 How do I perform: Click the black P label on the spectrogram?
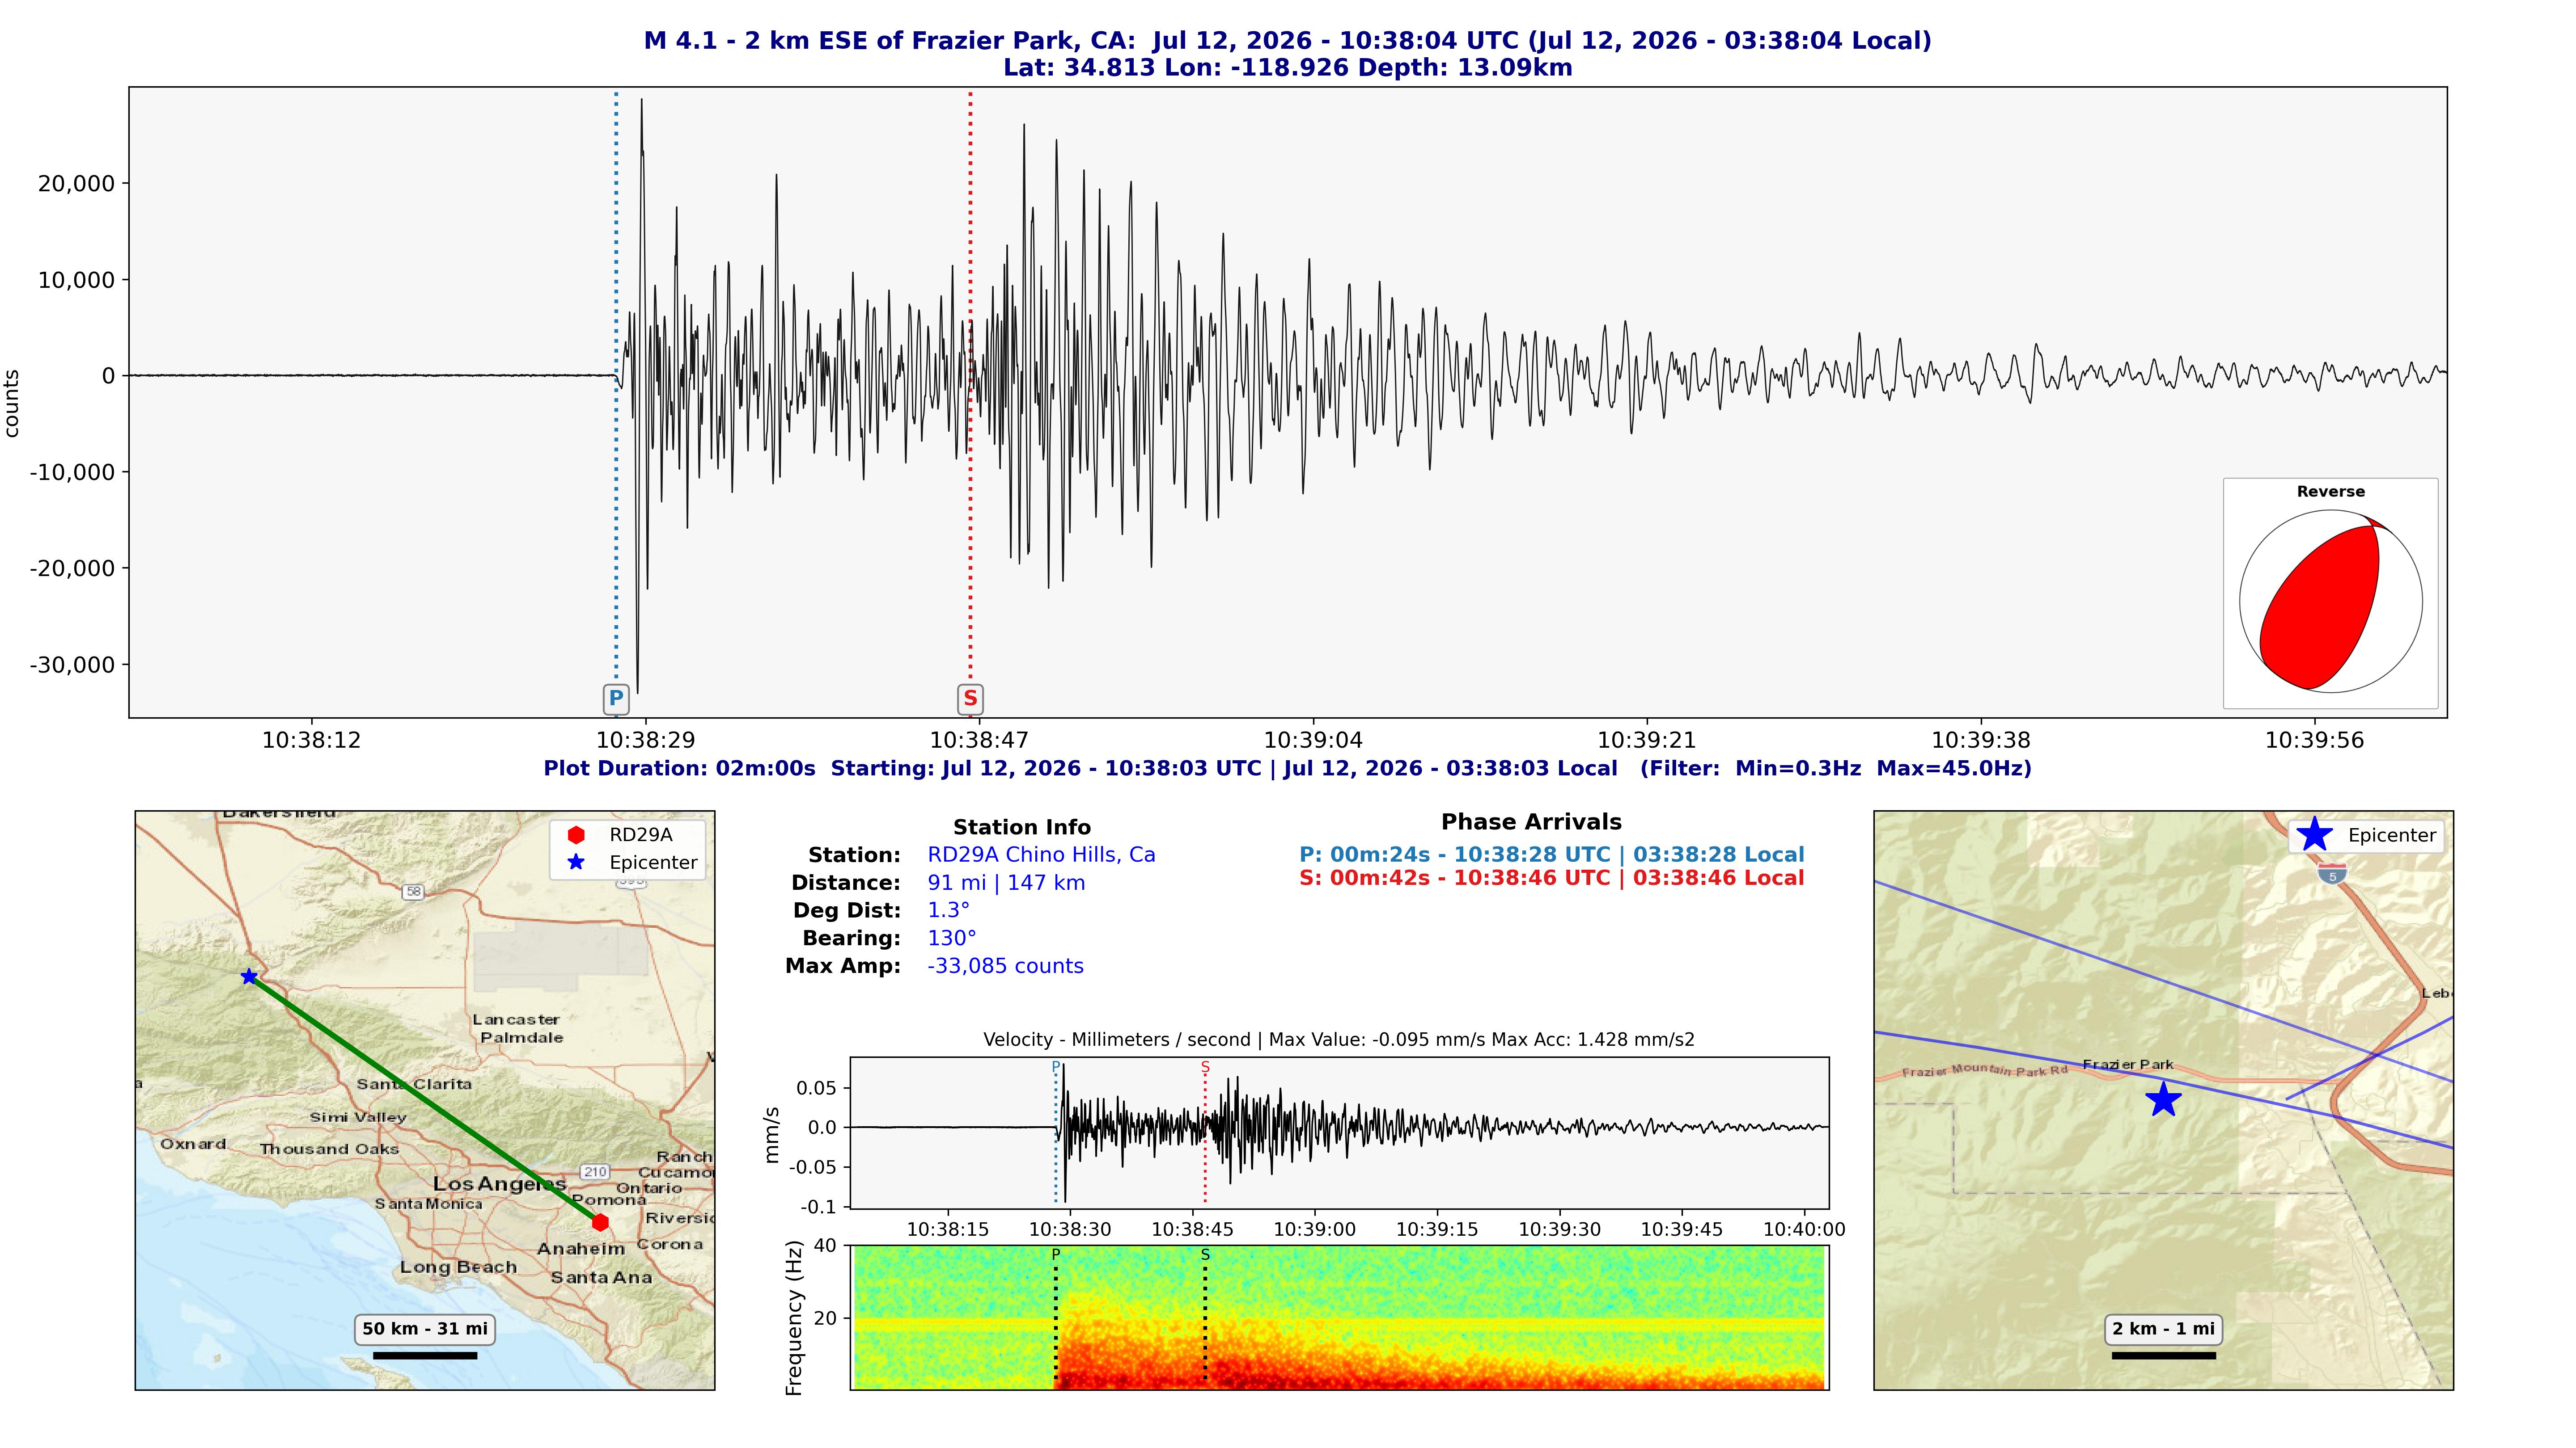point(1055,1254)
